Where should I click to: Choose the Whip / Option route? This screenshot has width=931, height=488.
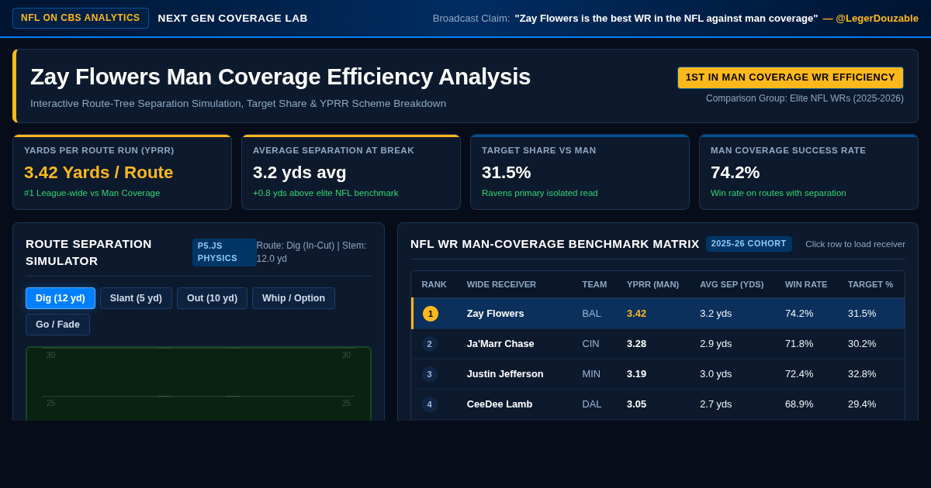[x=293, y=298]
